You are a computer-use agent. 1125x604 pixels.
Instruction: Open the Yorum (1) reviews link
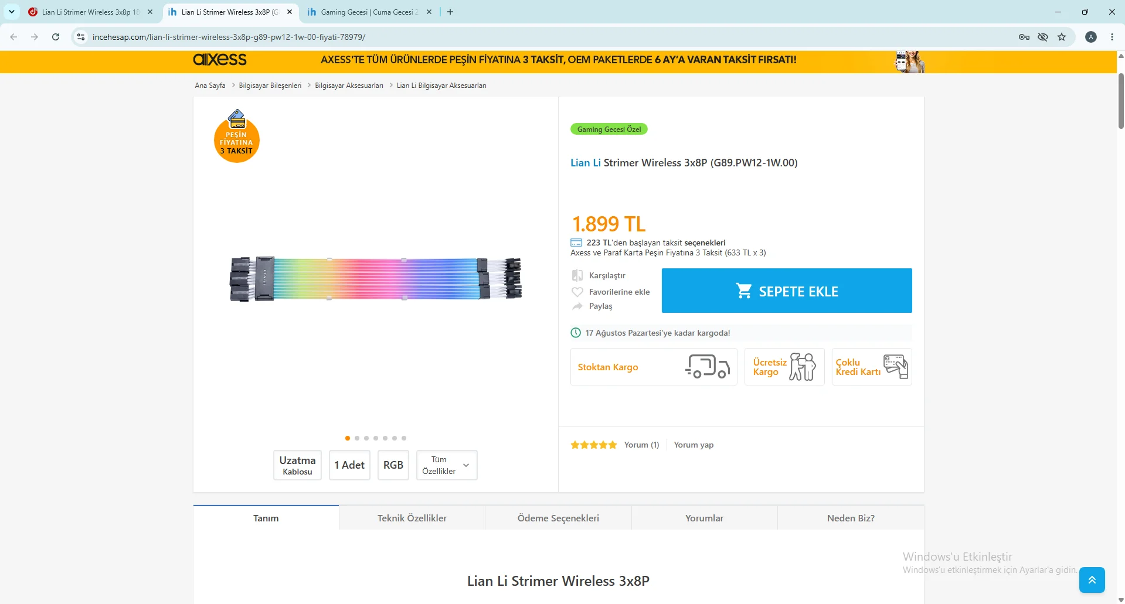641,445
